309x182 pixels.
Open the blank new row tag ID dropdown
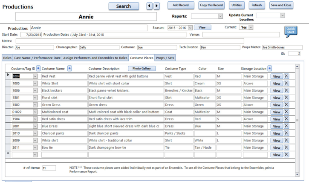[35, 155]
